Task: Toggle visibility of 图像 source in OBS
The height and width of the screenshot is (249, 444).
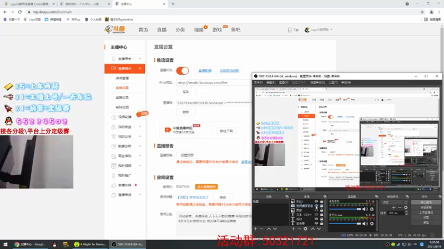Action: pos(316,210)
